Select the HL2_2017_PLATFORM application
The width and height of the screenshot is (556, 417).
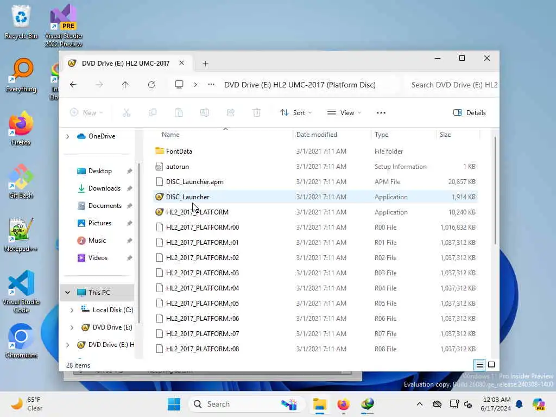(x=315, y=212)
